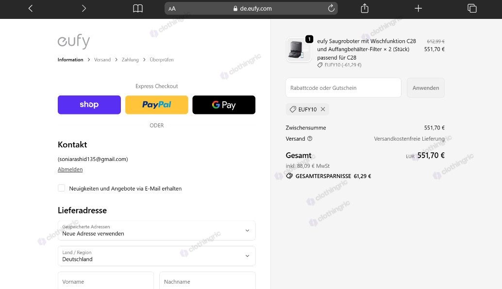Click the Versand help question mark icon
Screen dimensions: 502x289
tap(310, 138)
